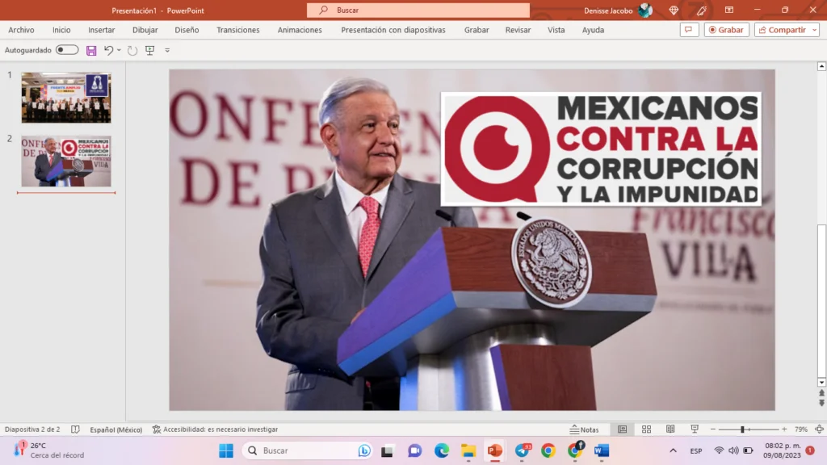The height and width of the screenshot is (465, 827).
Task: Switch to the Insertar tab
Action: [101, 30]
